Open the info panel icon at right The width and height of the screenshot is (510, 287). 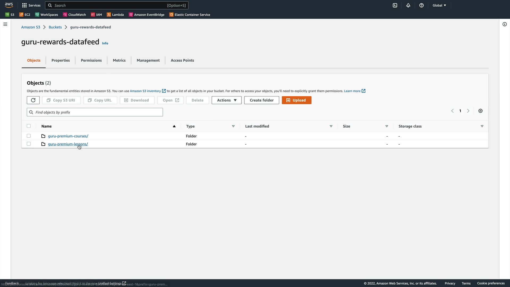tap(505, 24)
